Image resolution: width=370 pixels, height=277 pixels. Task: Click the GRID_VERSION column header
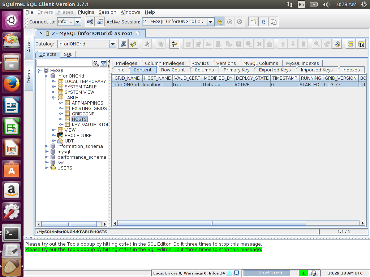(x=340, y=78)
